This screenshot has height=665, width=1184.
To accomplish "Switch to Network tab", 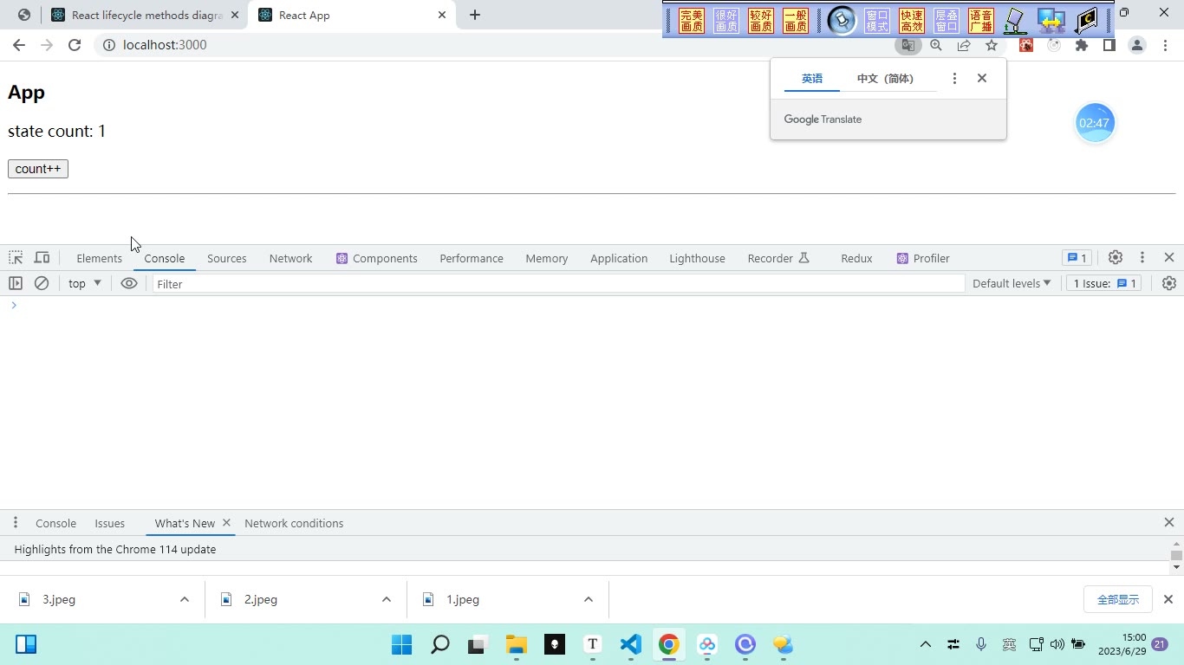I will [x=290, y=258].
